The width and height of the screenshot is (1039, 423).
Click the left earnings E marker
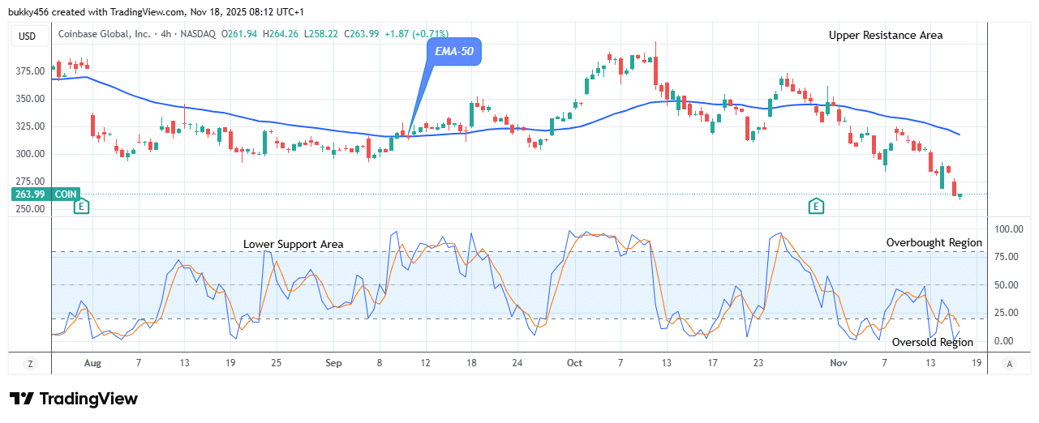pos(81,207)
